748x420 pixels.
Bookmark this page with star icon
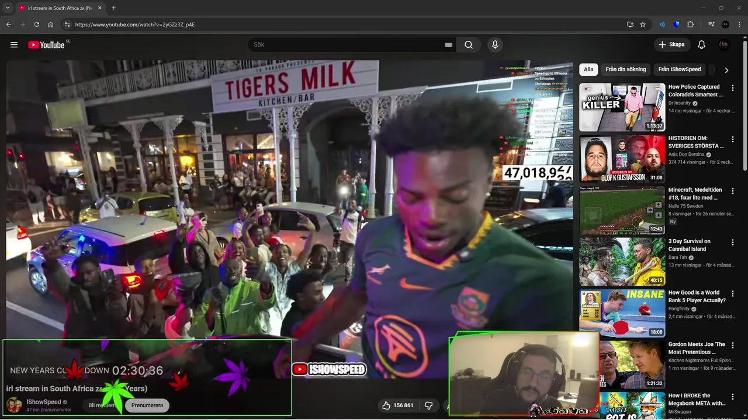(643, 24)
